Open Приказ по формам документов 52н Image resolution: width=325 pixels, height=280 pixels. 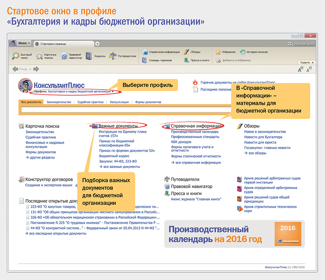pyautogui.click(x=127, y=151)
